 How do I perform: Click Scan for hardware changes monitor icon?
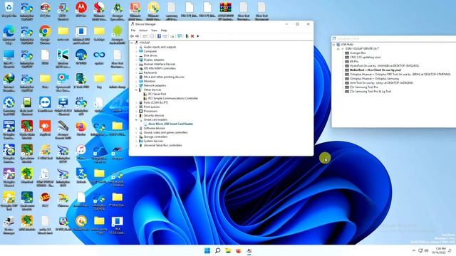pyautogui.click(x=180, y=36)
